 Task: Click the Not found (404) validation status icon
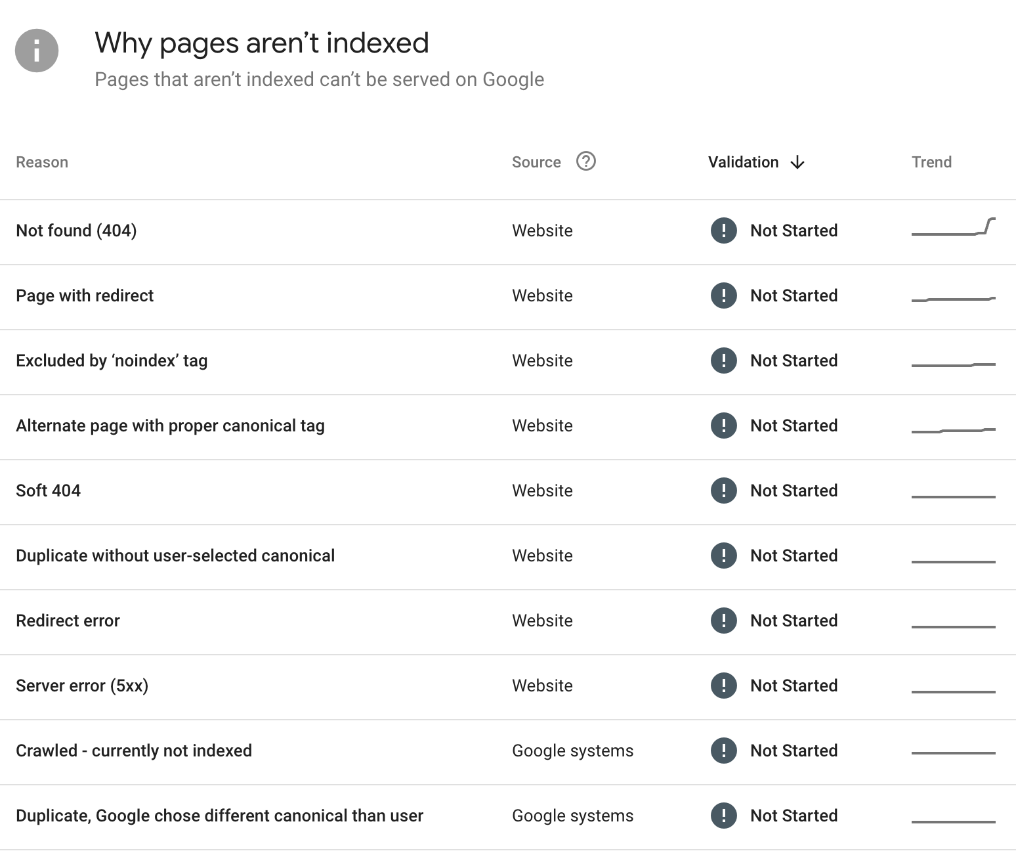coord(723,230)
